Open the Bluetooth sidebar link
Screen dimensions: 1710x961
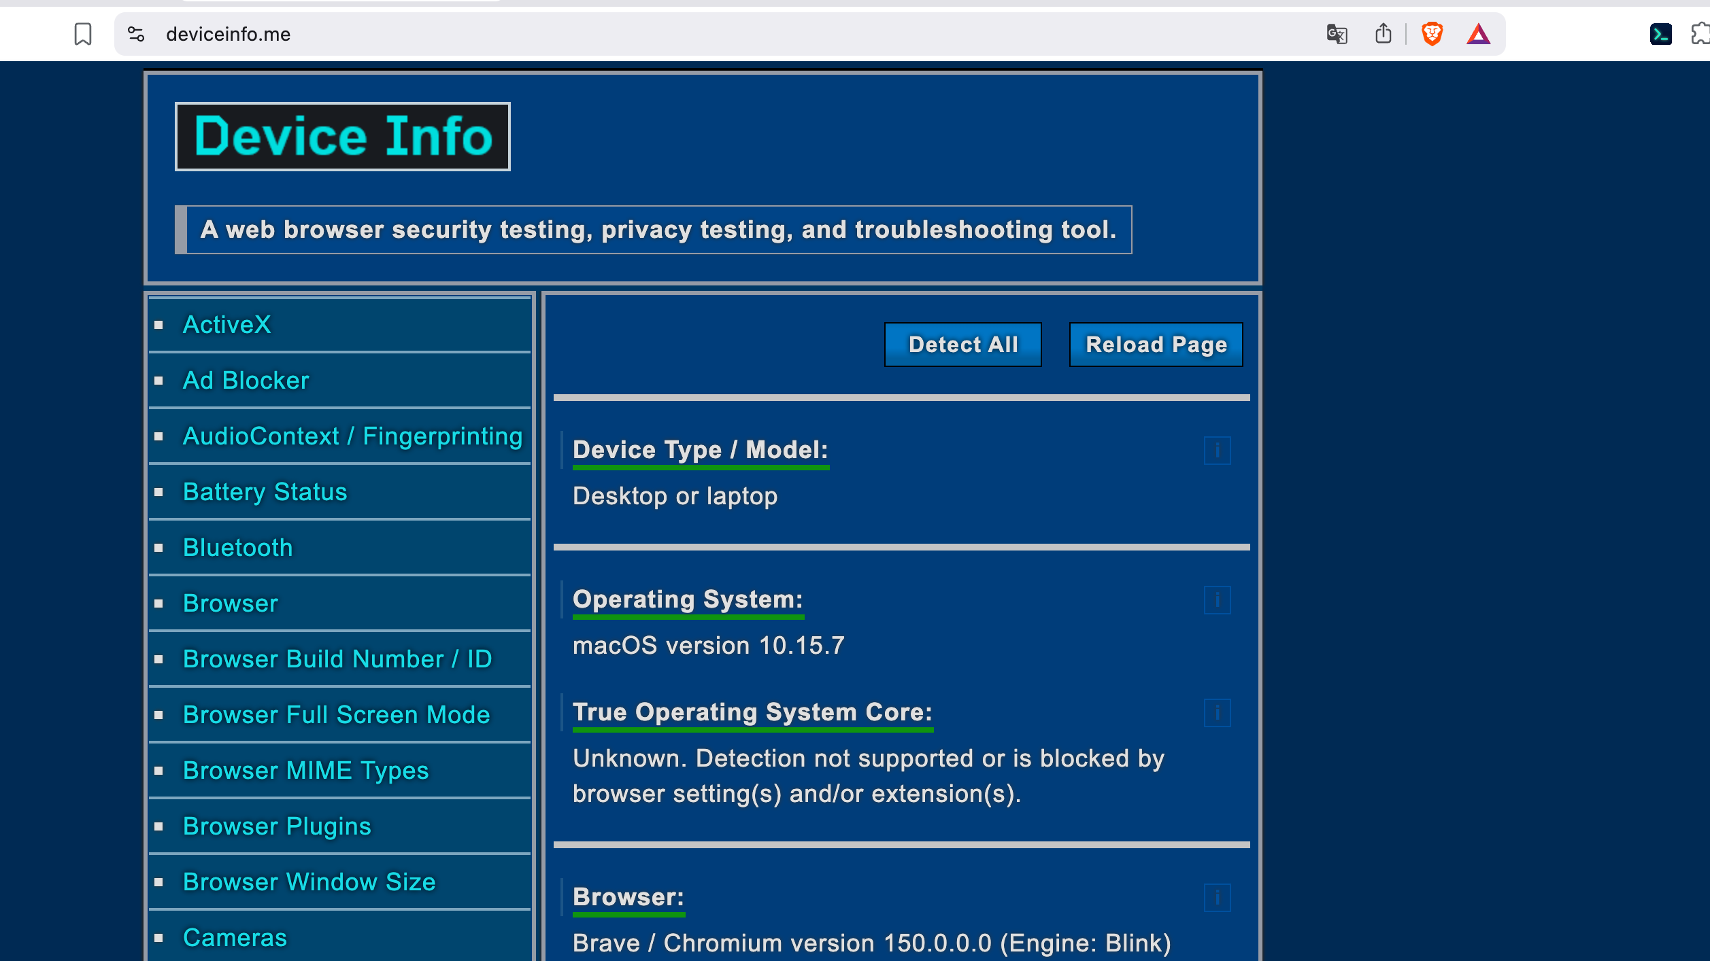click(x=237, y=548)
